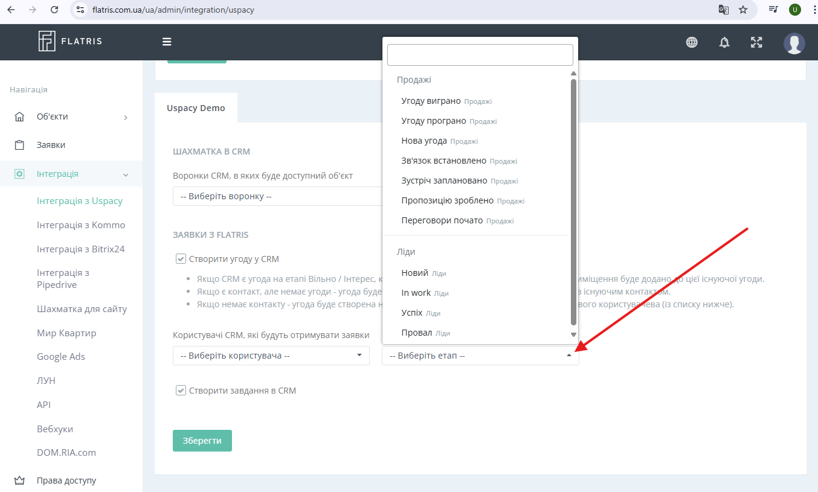The image size is (818, 492).
Task: Open the Виберіть користувача dropdown
Action: pos(271,356)
